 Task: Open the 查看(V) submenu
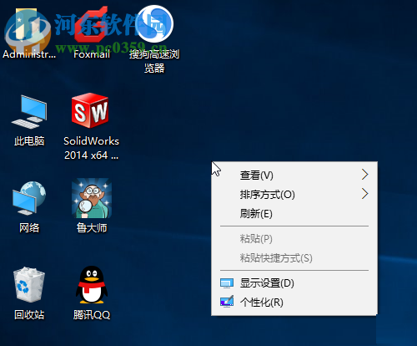coord(294,176)
